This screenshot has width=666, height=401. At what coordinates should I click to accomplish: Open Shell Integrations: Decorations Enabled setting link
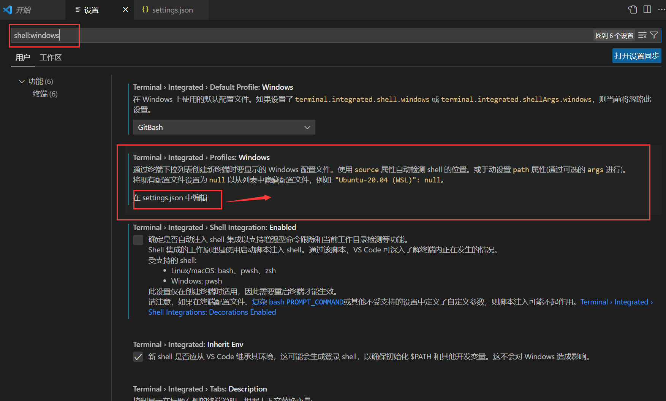click(212, 312)
